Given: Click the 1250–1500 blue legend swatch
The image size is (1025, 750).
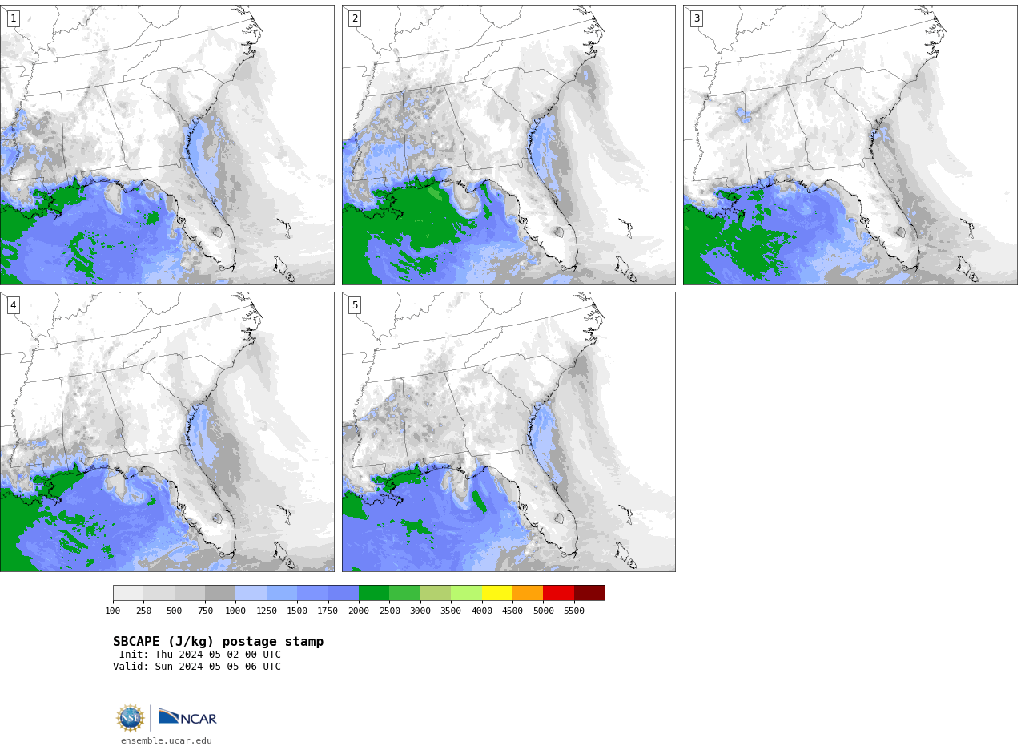Looking at the screenshot, I should tap(282, 593).
